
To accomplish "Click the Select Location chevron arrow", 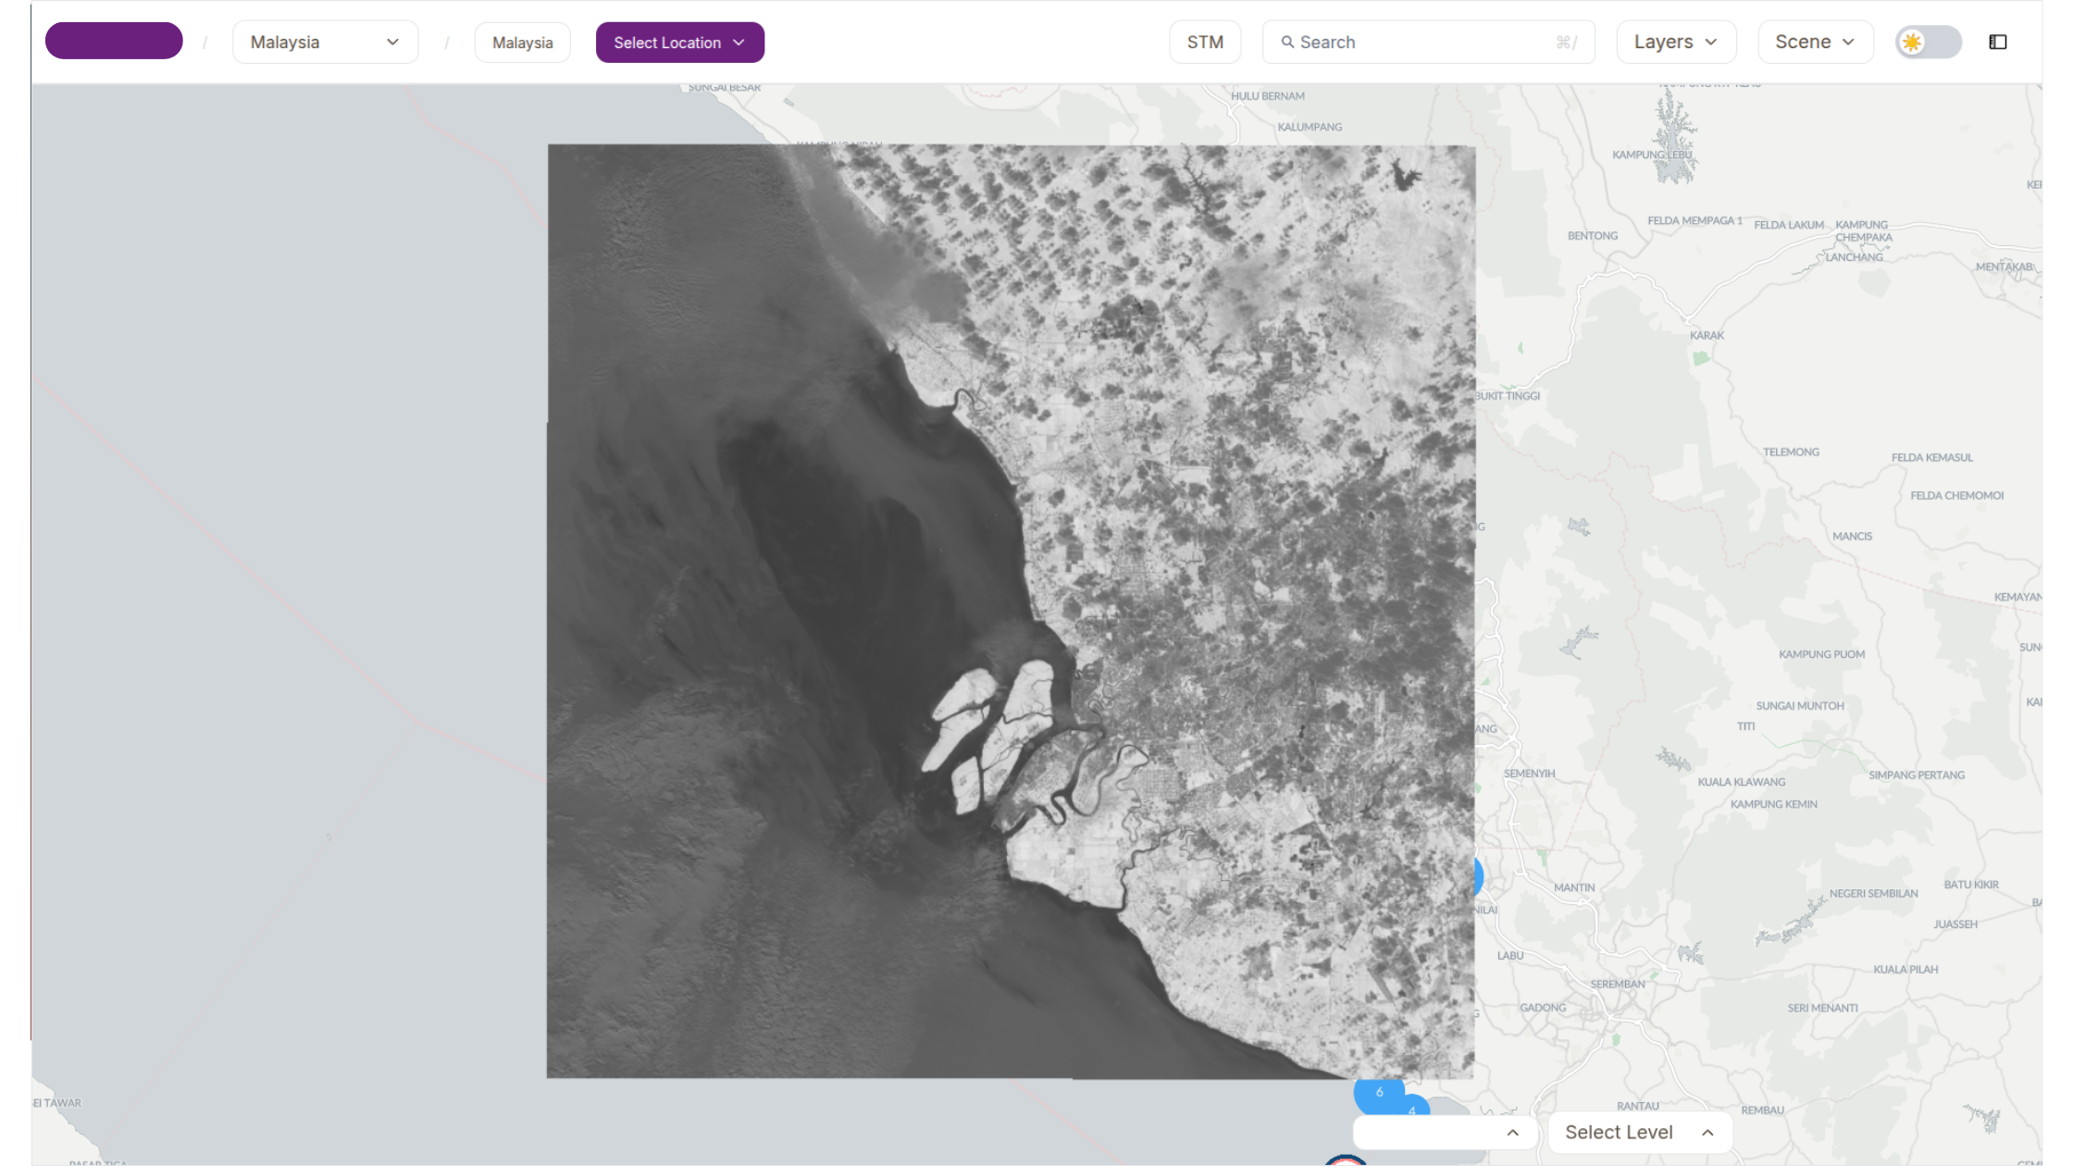I will (x=739, y=43).
